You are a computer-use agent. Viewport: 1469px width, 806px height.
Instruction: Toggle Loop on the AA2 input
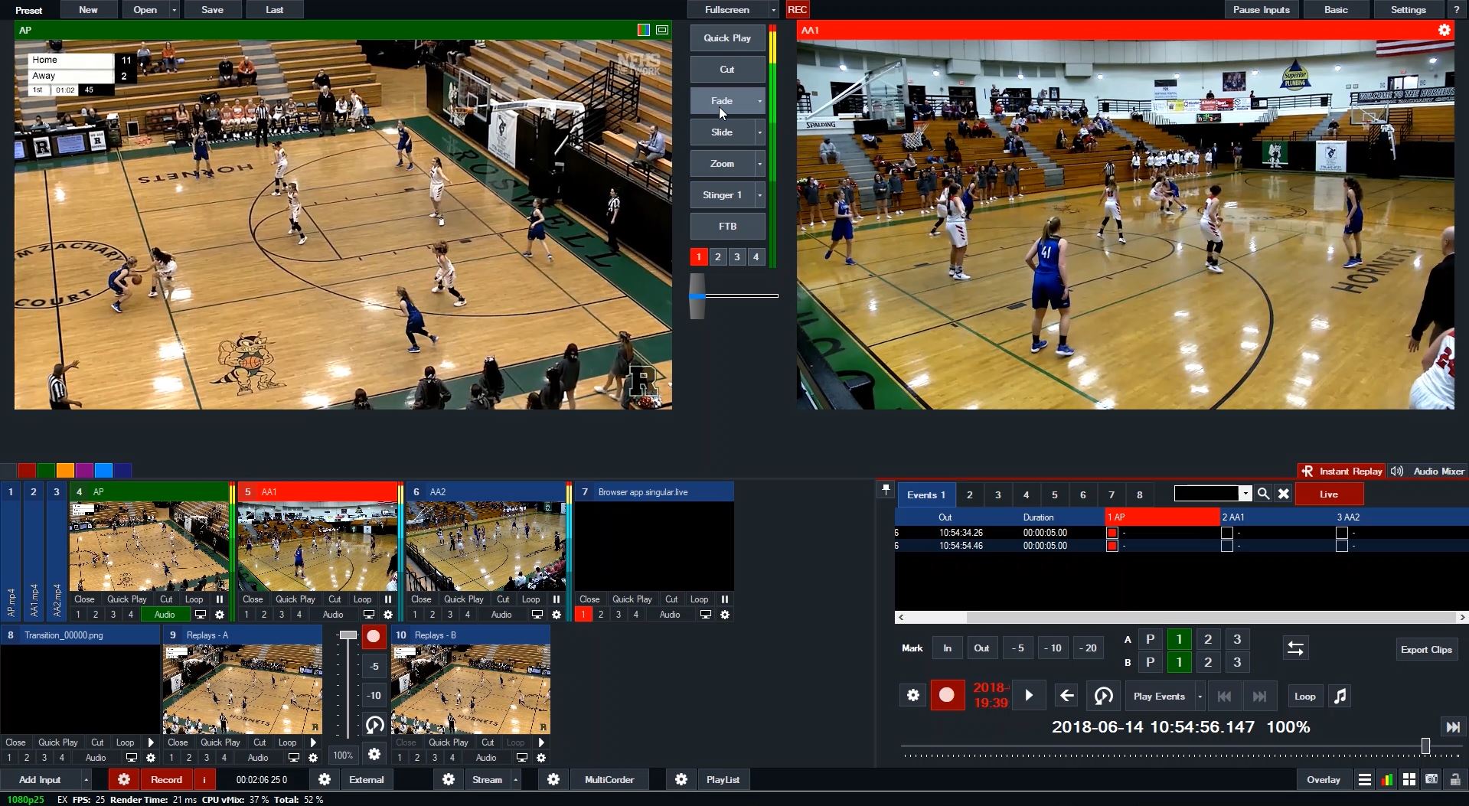(530, 599)
